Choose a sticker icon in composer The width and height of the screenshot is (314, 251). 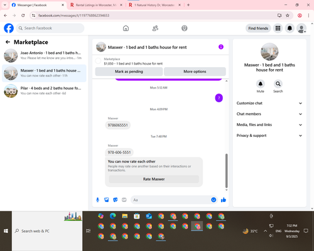[x=115, y=200]
